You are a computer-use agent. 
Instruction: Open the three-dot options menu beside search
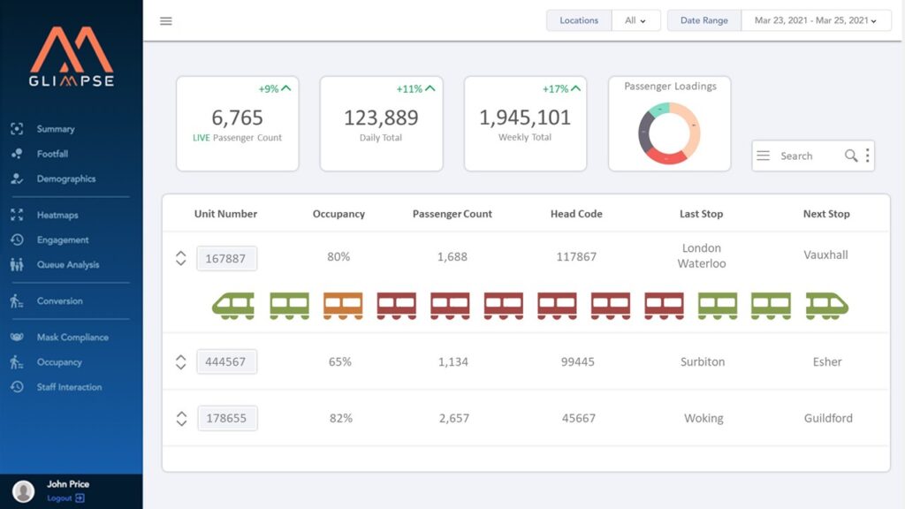pos(867,156)
